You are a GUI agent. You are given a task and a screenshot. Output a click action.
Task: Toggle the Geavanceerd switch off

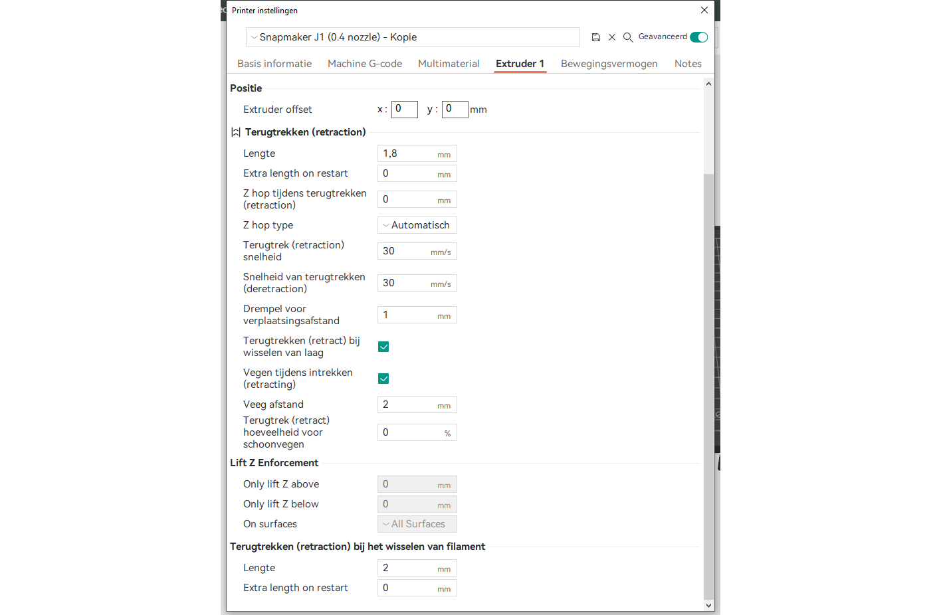point(698,37)
